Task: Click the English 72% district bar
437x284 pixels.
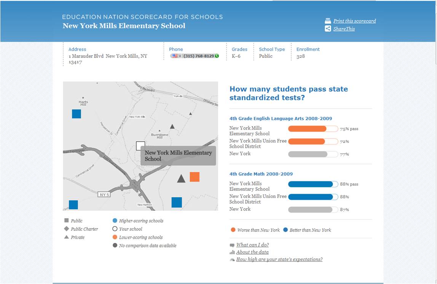Action: point(313,142)
